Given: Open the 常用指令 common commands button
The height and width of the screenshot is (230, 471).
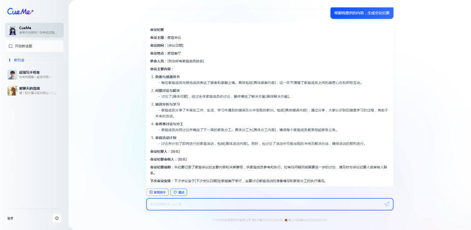Looking at the screenshot, I should [x=157, y=192].
